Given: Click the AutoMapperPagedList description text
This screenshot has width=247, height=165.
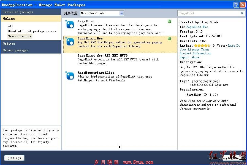Looking at the screenshot, I should coord(115,78).
